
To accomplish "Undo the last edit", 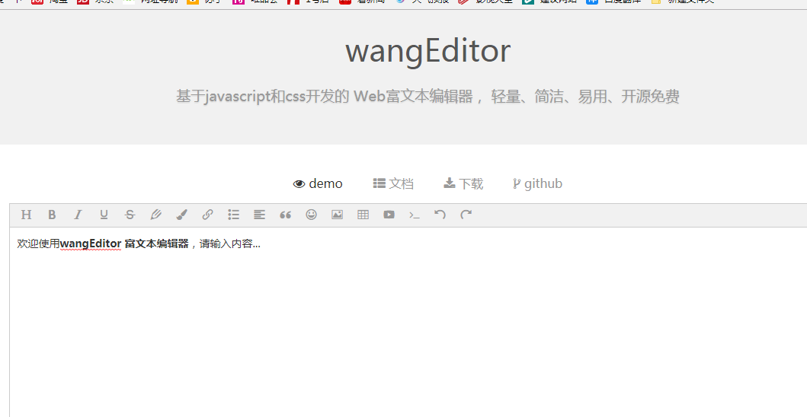I will click(440, 215).
